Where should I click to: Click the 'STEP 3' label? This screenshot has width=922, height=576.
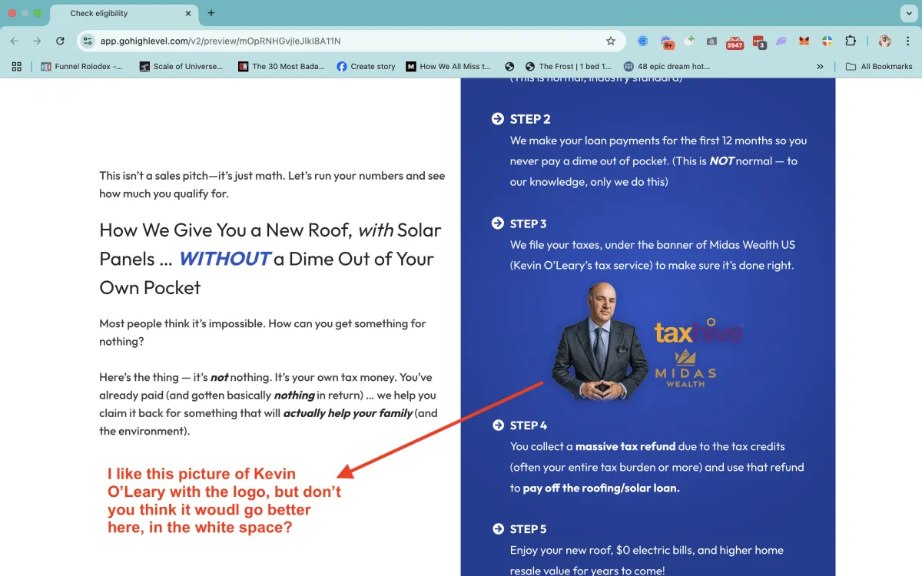click(529, 223)
